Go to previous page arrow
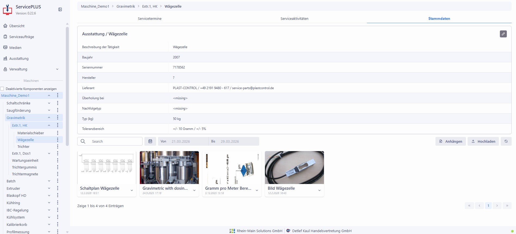The height and width of the screenshot is (234, 516). pos(479,205)
